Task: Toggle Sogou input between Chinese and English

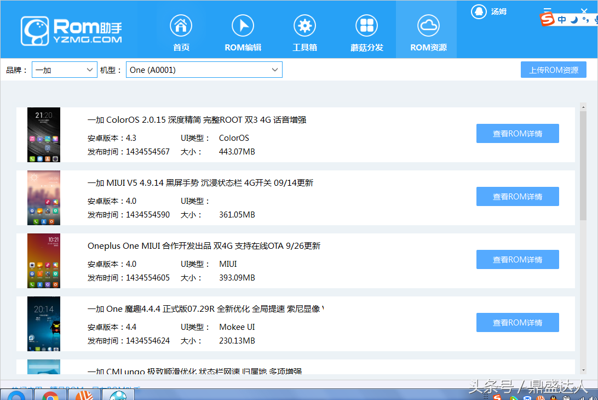Action: [x=562, y=18]
